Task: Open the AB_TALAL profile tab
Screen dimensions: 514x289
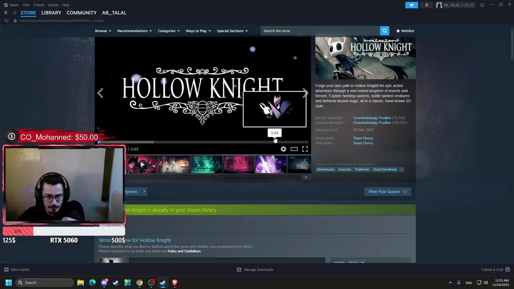Action: pyautogui.click(x=114, y=13)
